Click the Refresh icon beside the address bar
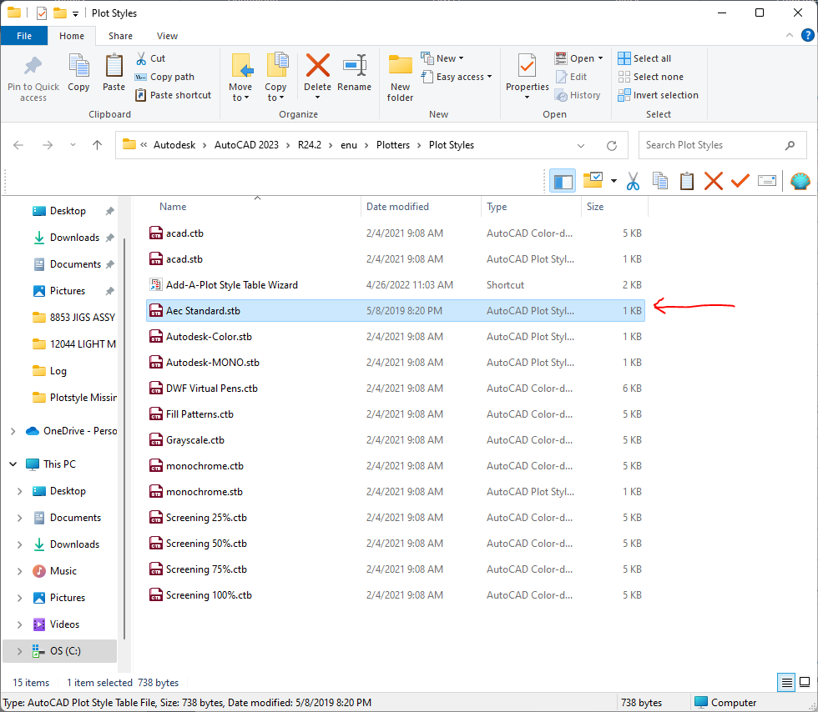Image resolution: width=818 pixels, height=712 pixels. pyautogui.click(x=614, y=144)
